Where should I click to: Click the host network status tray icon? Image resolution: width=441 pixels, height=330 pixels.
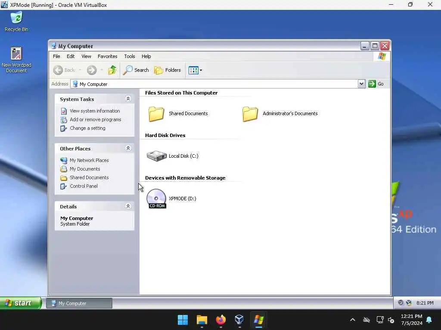tap(380, 320)
